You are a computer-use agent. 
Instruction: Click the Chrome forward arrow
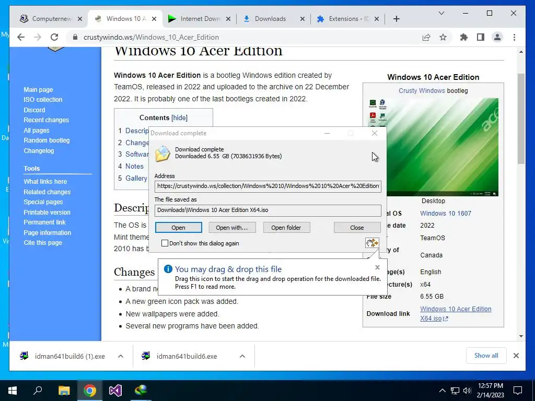pyautogui.click(x=38, y=37)
